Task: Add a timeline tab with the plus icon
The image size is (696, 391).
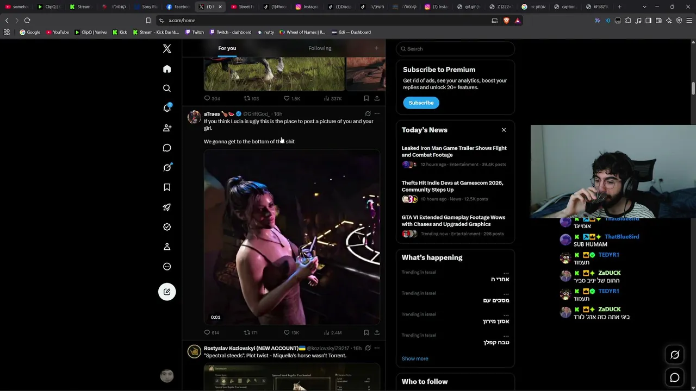Action: click(376, 48)
